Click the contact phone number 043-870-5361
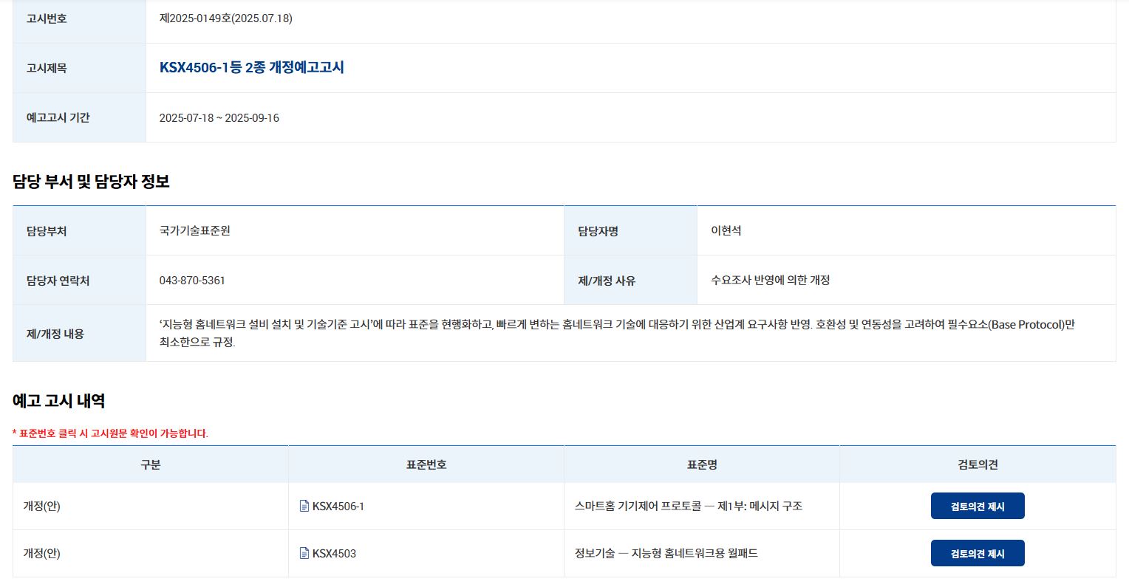The height and width of the screenshot is (587, 1129). click(192, 281)
